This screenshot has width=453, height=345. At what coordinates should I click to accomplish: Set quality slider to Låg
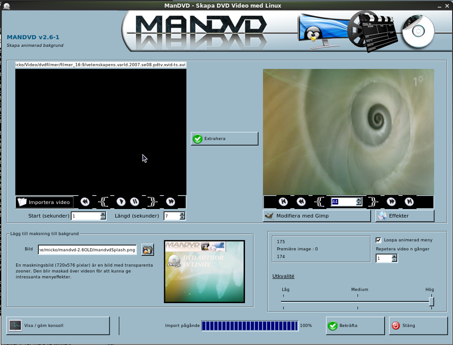click(283, 302)
